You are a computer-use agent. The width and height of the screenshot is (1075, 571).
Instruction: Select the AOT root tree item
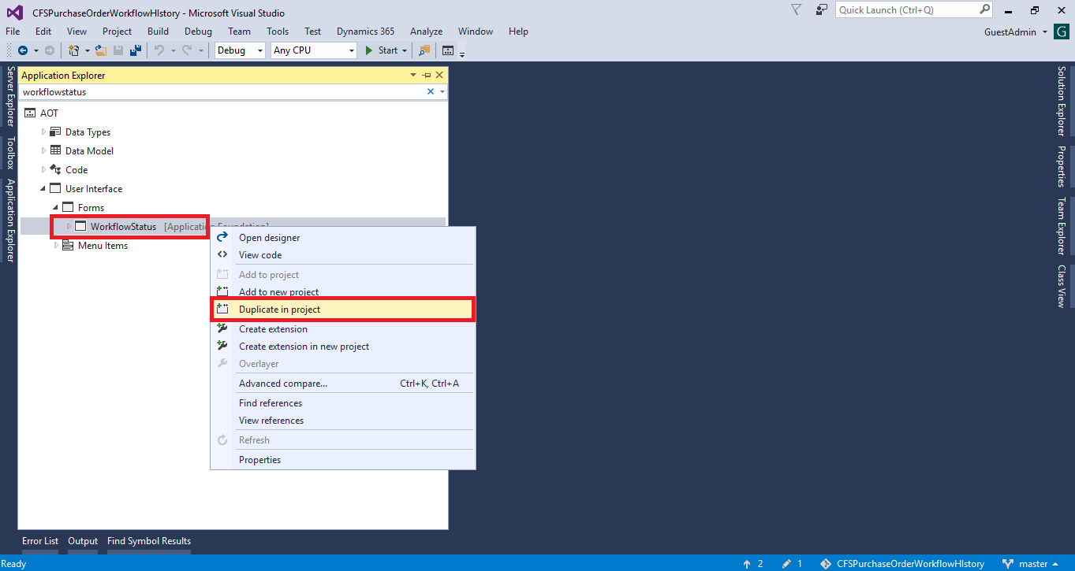tap(49, 113)
